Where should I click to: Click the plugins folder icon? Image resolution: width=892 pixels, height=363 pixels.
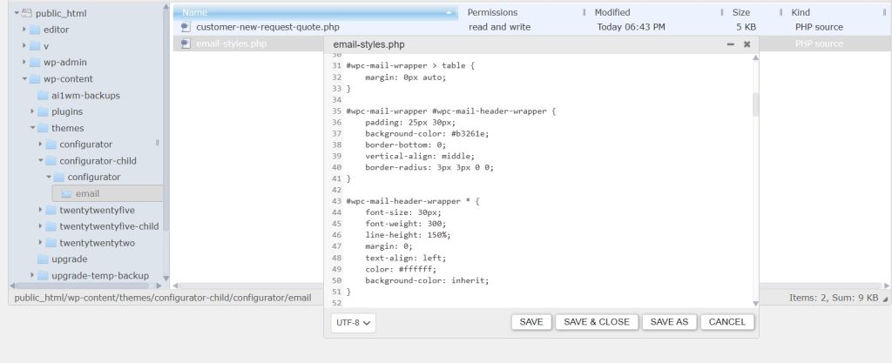(43, 112)
